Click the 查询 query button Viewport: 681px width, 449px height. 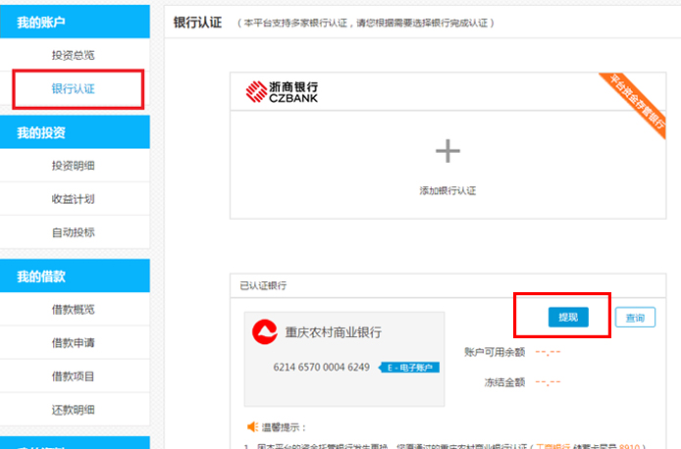pos(635,318)
